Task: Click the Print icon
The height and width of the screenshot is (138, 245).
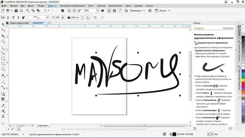Action: point(22,11)
